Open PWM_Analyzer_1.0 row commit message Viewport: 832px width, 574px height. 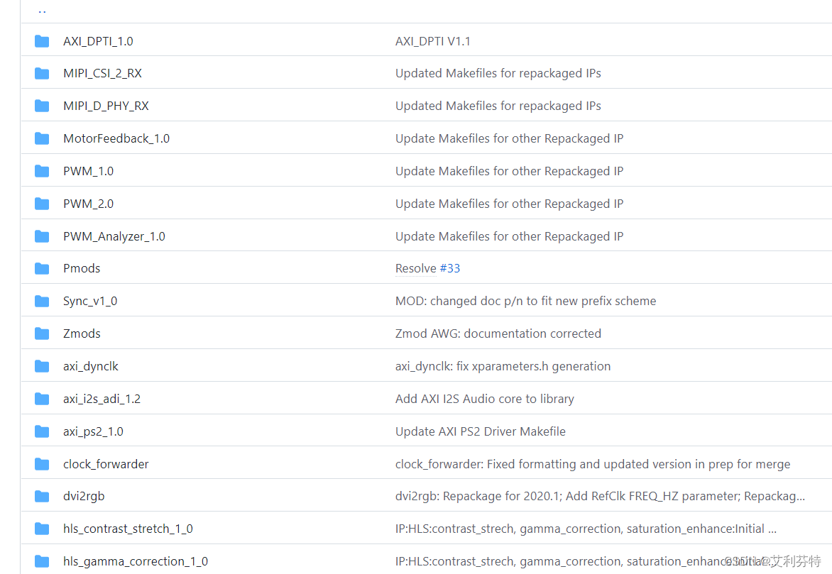pos(510,236)
